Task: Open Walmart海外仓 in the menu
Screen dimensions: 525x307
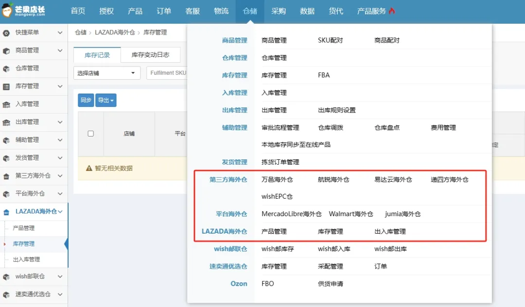Action: (x=351, y=214)
